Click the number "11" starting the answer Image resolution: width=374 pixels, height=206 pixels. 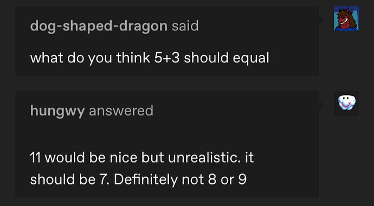tap(36, 158)
